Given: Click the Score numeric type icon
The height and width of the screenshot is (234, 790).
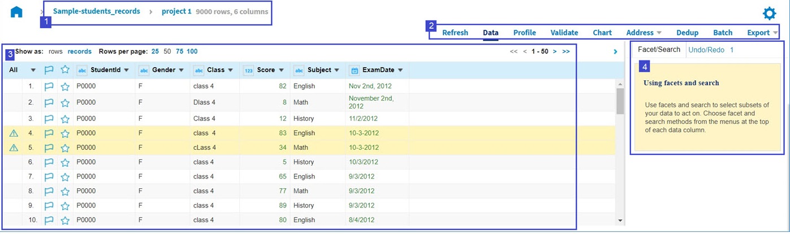Looking at the screenshot, I should (248, 71).
